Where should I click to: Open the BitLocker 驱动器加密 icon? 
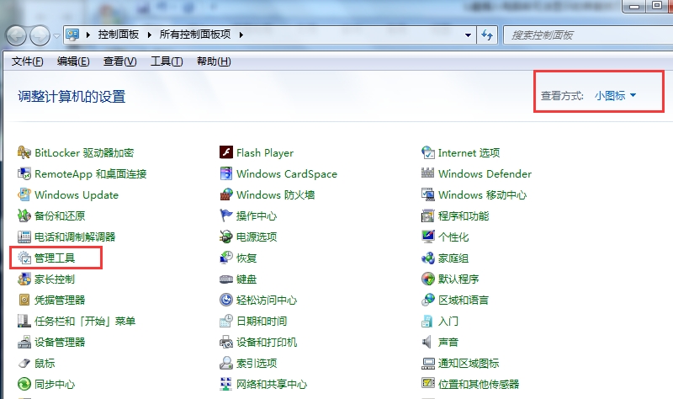24,152
